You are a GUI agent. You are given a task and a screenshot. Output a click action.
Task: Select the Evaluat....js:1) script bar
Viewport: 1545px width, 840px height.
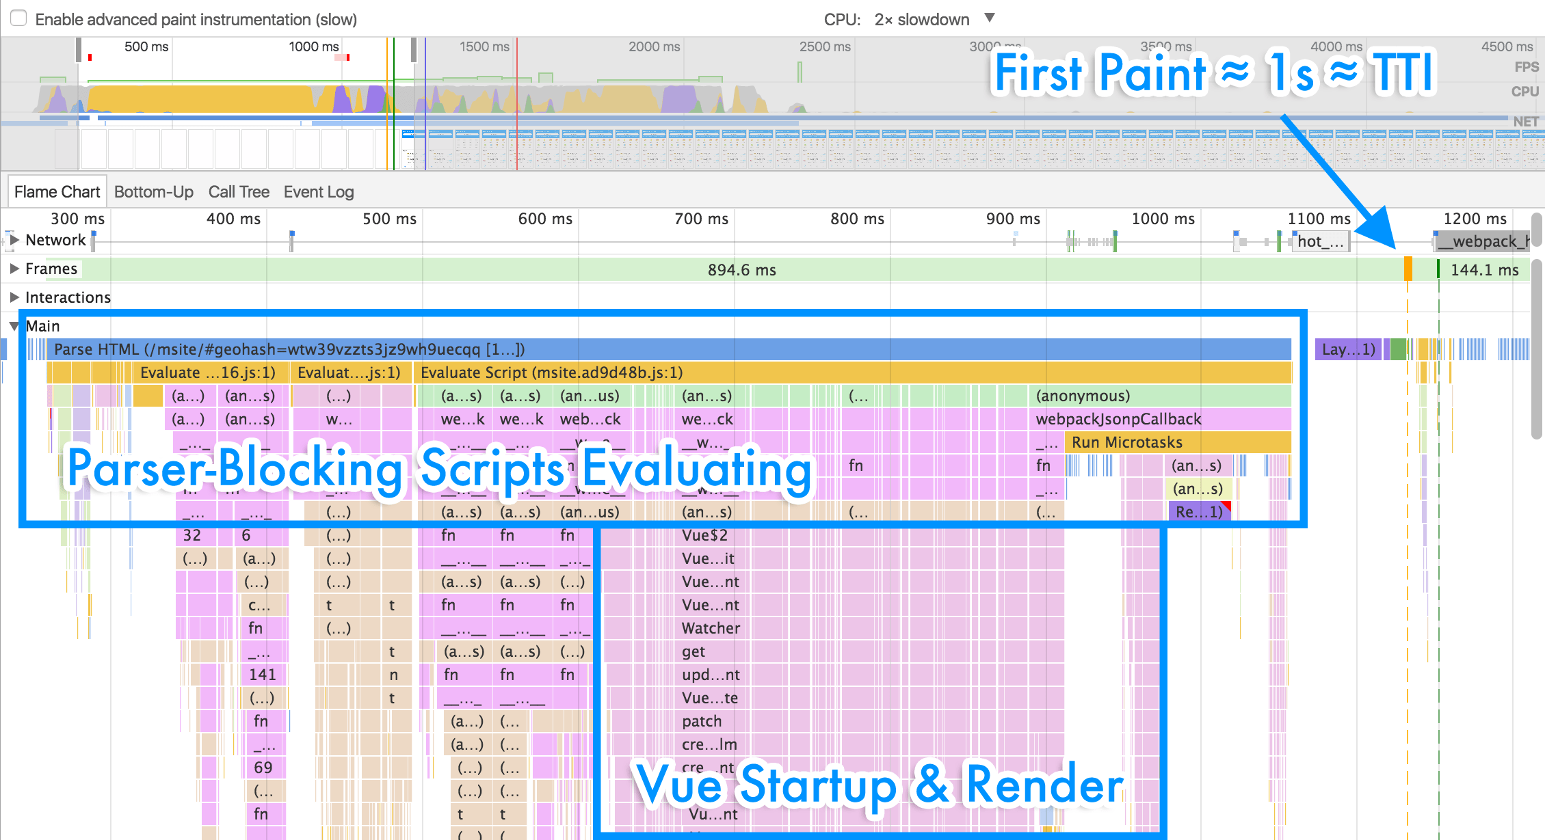352,372
